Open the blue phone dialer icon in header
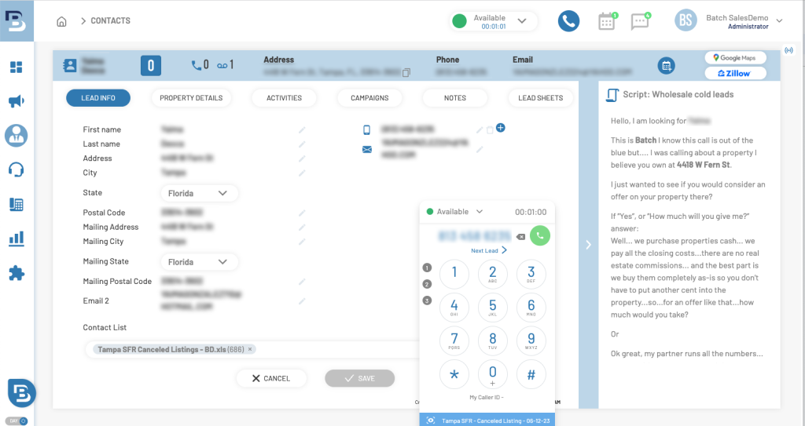 [x=568, y=21]
